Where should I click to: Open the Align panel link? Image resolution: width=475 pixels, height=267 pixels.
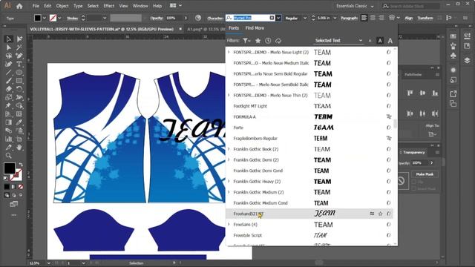pyautogui.click(x=409, y=18)
